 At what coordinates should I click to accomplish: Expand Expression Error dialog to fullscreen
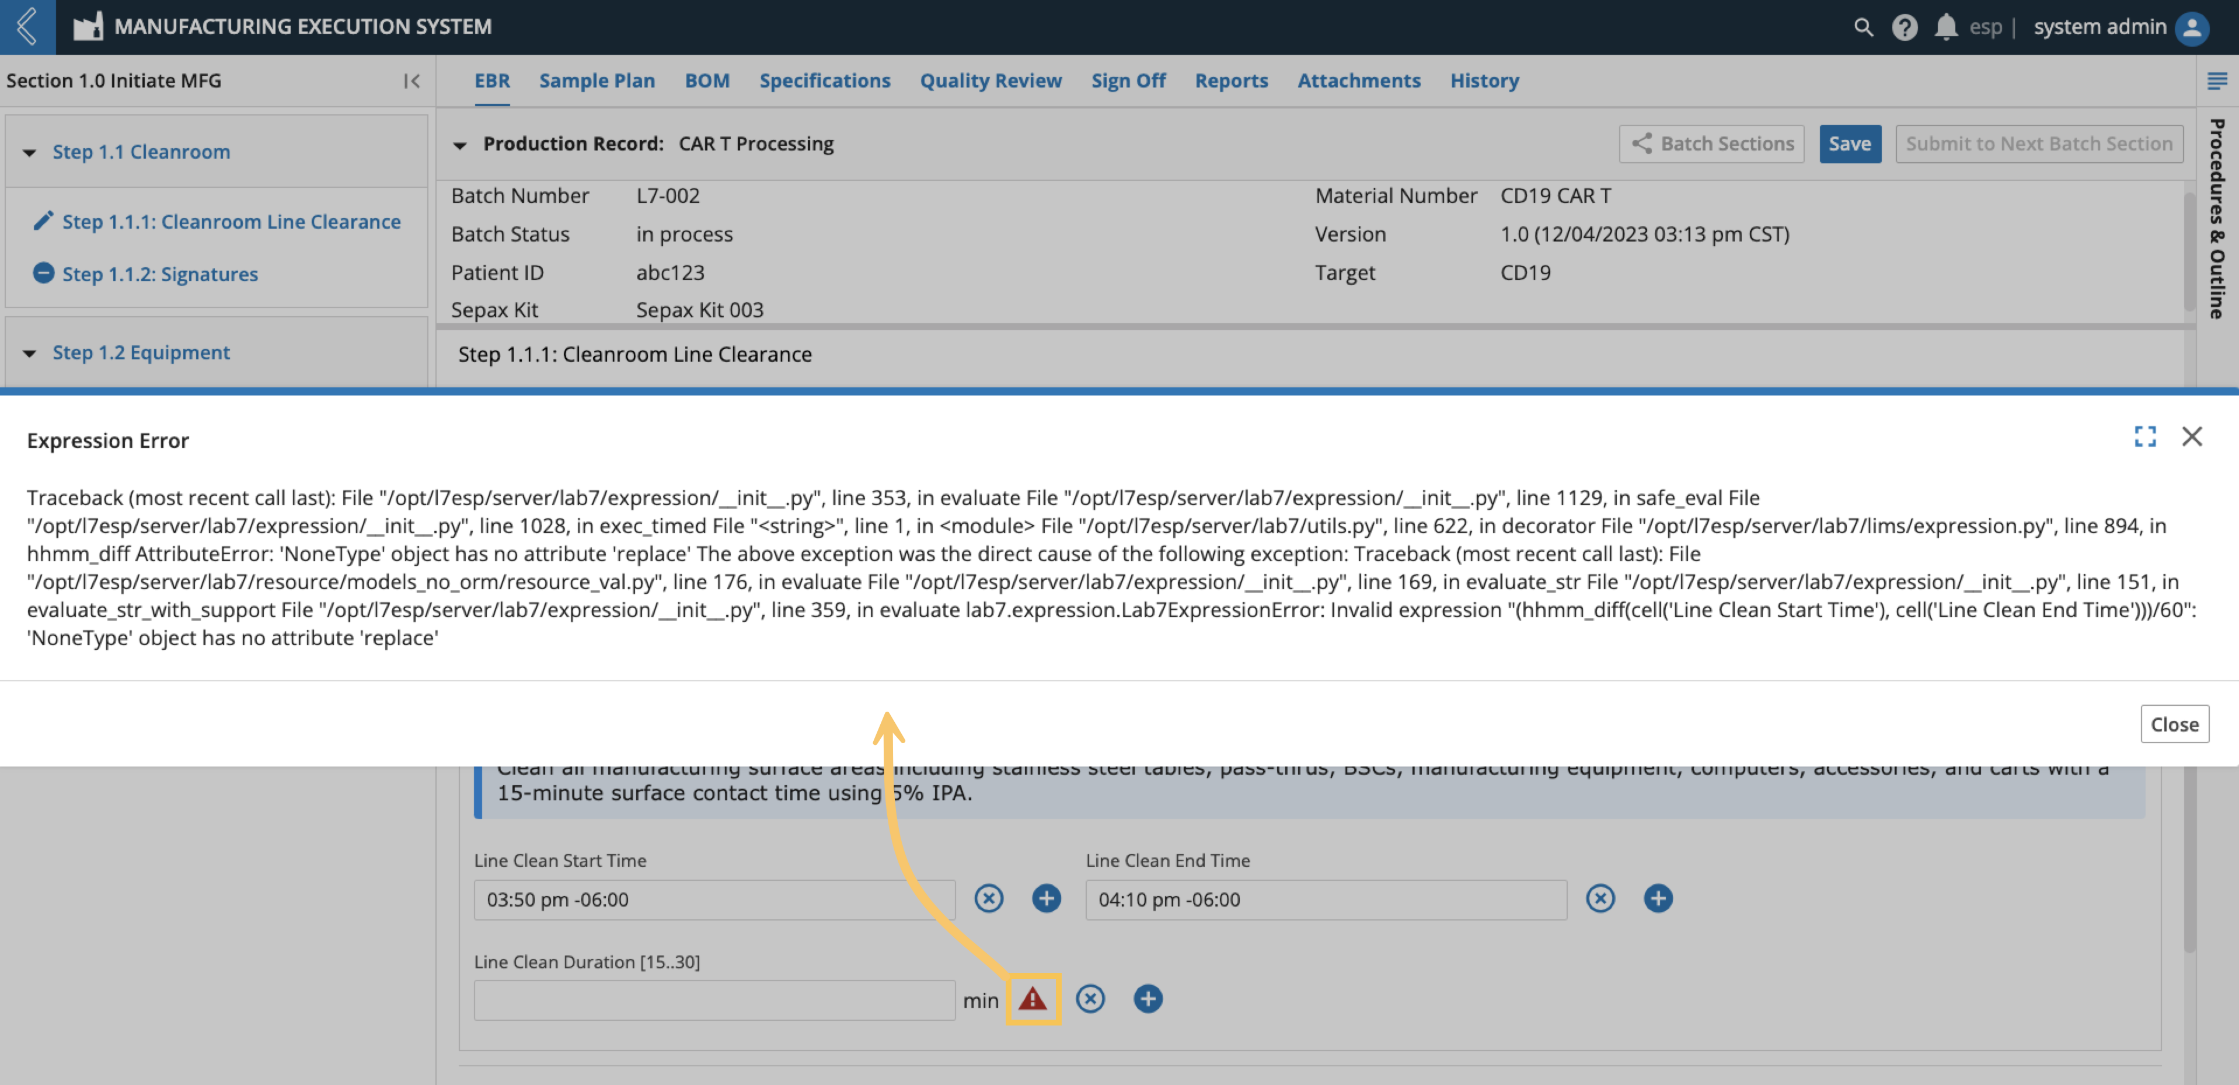pos(2144,436)
